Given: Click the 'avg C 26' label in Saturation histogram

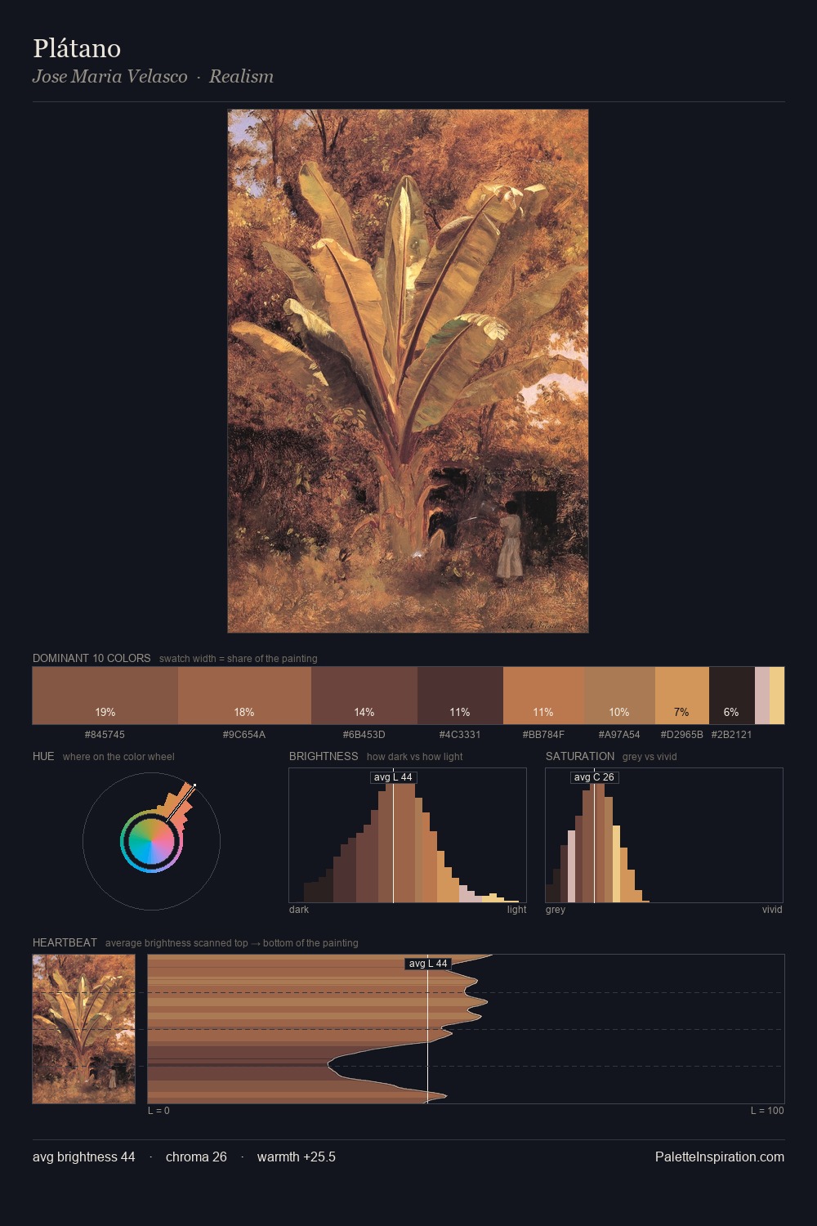Looking at the screenshot, I should pos(594,777).
